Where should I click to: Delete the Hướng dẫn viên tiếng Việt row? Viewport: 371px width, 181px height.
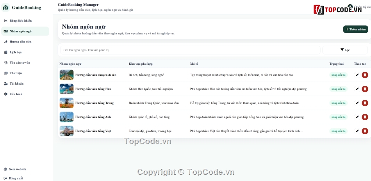365,131
